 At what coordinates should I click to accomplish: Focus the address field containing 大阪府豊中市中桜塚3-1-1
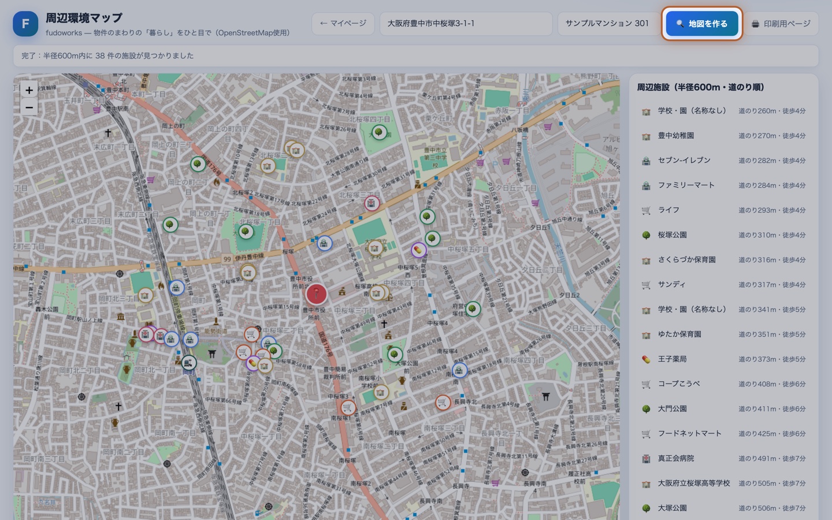tap(466, 24)
